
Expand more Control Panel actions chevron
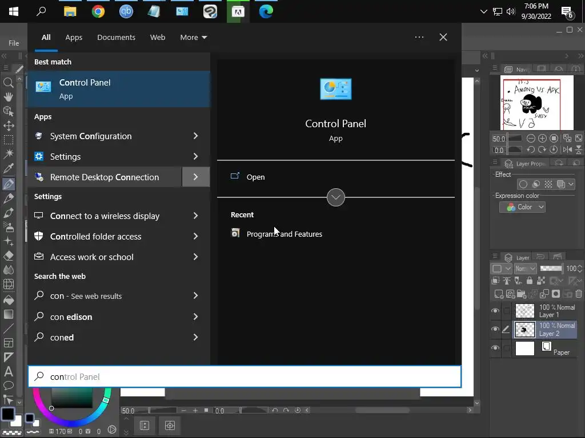(x=336, y=197)
